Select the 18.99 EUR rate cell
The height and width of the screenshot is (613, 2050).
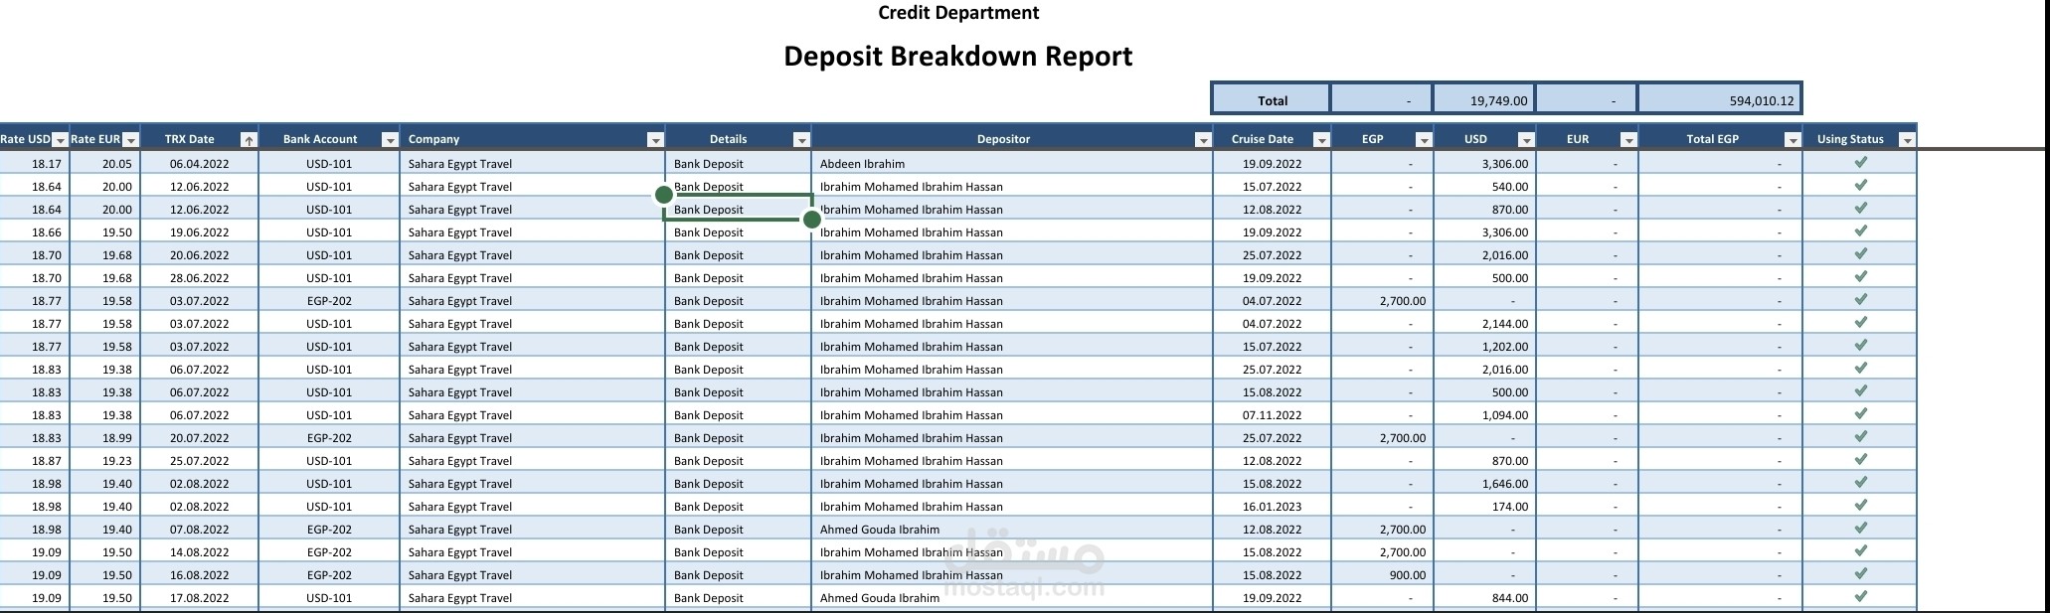click(x=105, y=438)
